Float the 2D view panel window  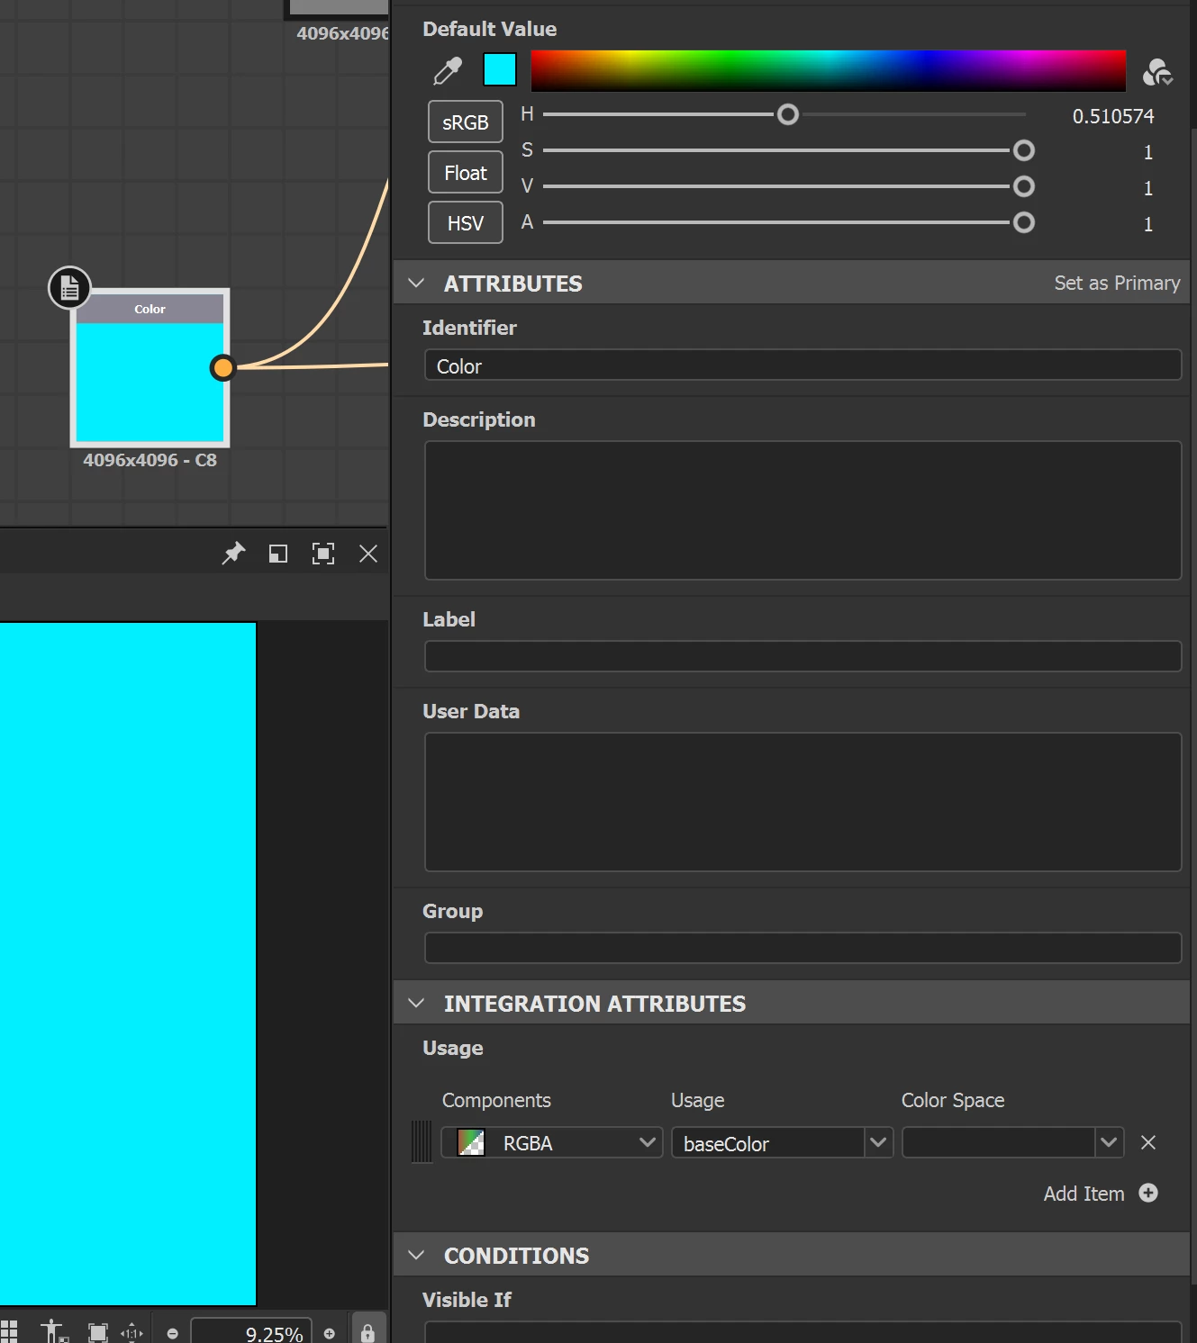click(278, 554)
